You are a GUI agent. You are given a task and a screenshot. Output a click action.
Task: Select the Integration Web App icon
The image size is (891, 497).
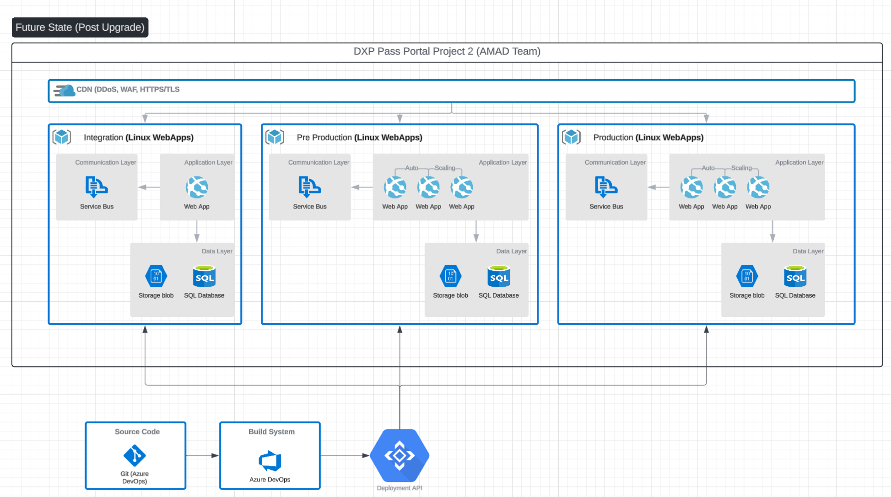(x=197, y=187)
